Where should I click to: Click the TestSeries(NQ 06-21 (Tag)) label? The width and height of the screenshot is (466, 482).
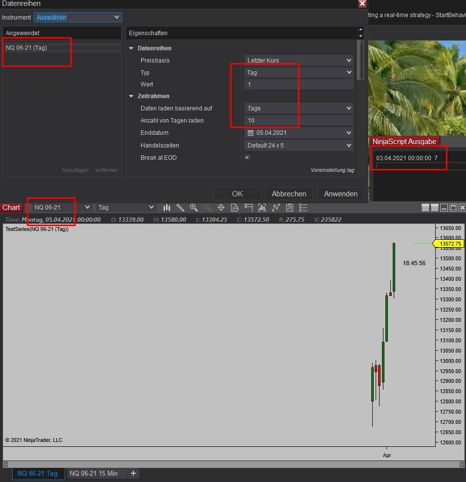[37, 229]
